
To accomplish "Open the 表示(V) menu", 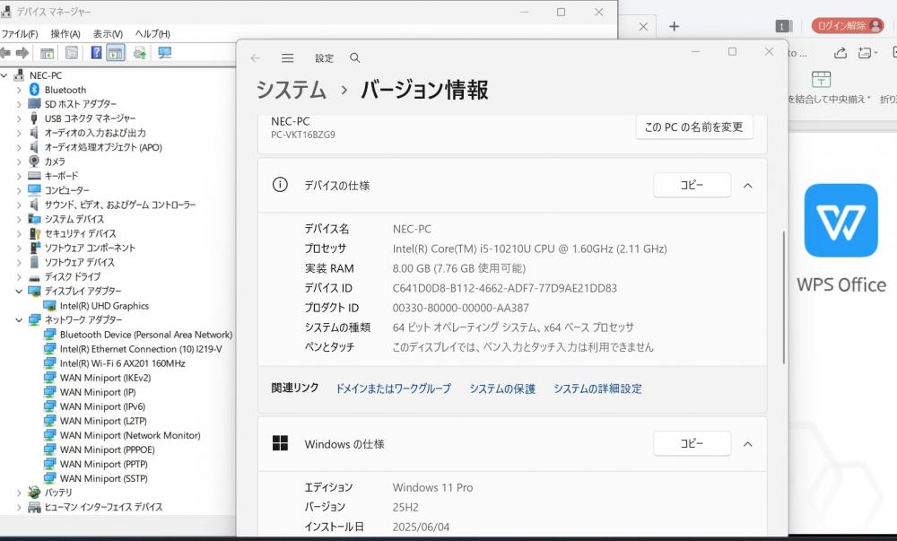I will 109,34.
